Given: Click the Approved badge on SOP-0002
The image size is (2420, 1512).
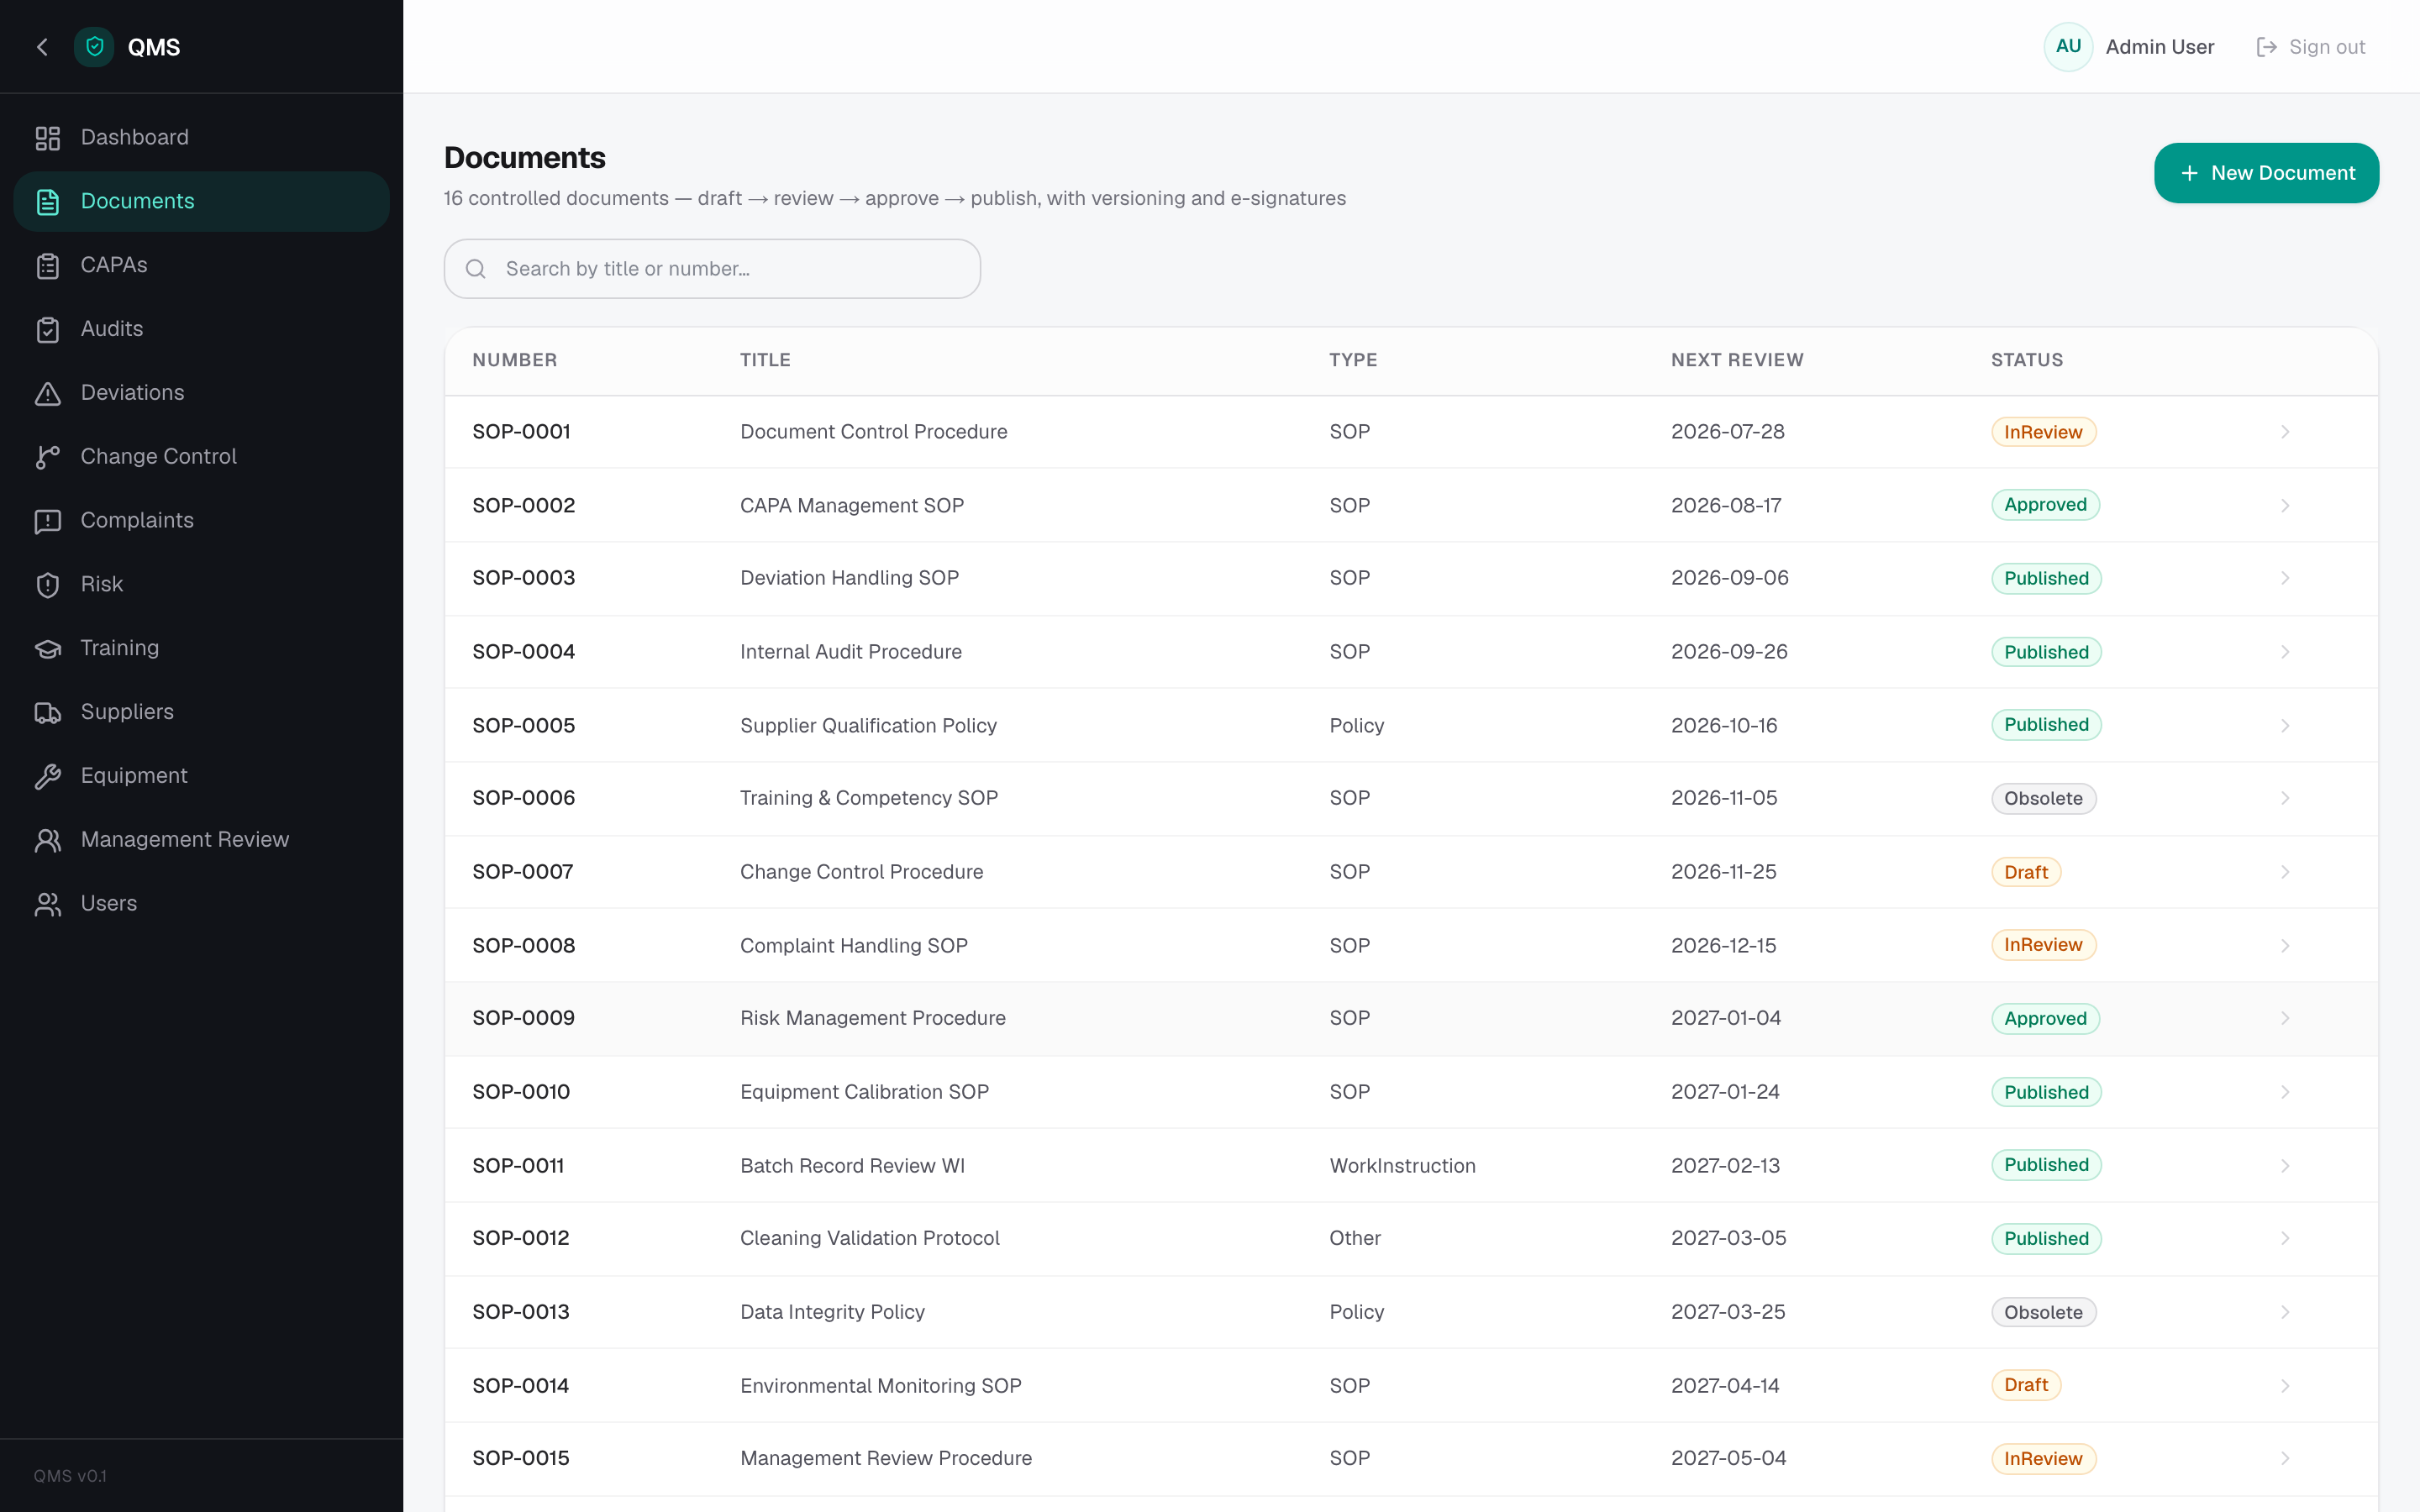Looking at the screenshot, I should tap(2045, 505).
